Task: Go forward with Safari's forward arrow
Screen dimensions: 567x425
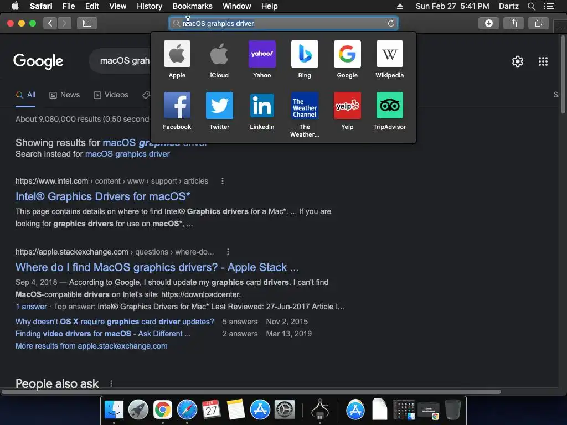Action: (64, 23)
